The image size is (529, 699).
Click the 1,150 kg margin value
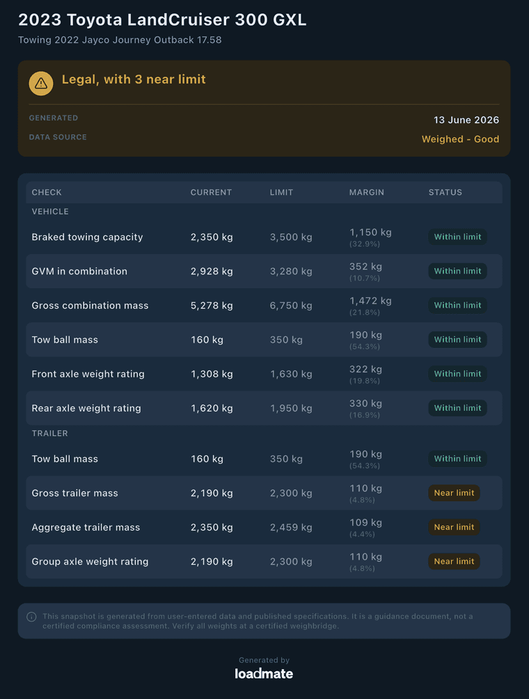pos(370,233)
